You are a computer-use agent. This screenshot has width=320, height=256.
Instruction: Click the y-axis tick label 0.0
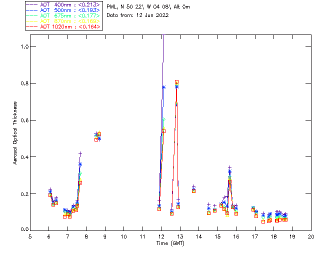point(24,229)
